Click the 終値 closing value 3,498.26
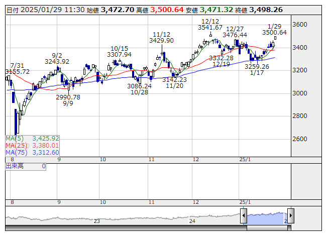The image size is (328, 236). point(266,10)
